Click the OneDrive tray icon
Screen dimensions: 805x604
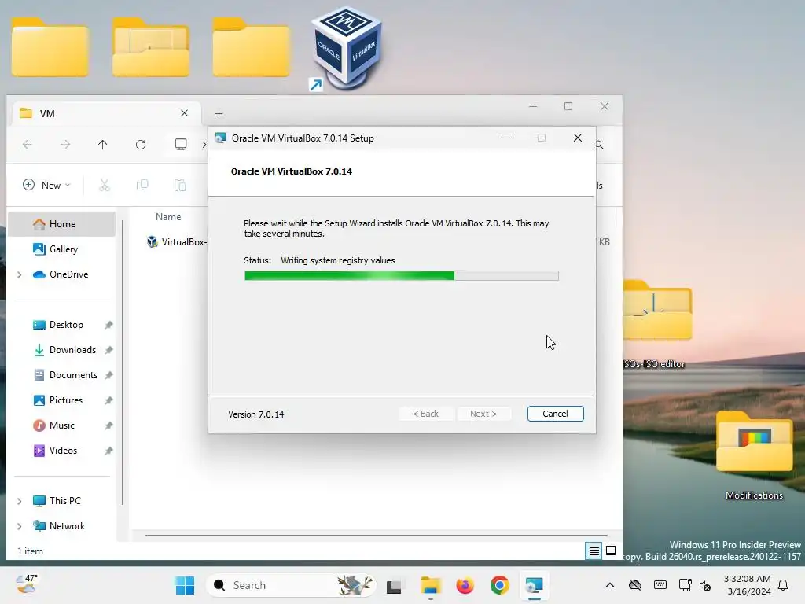pos(635,585)
